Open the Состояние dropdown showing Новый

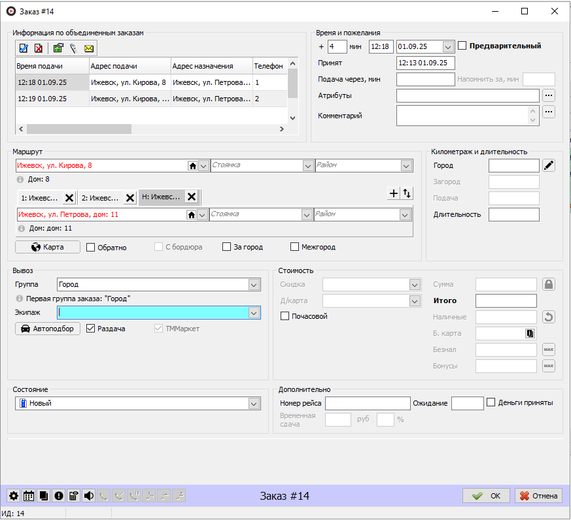[254, 404]
